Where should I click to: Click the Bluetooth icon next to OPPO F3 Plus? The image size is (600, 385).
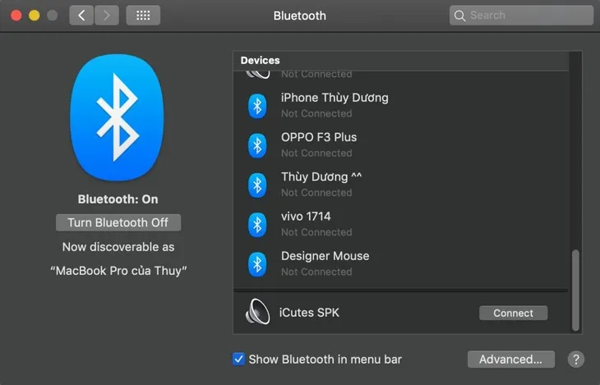(x=257, y=145)
